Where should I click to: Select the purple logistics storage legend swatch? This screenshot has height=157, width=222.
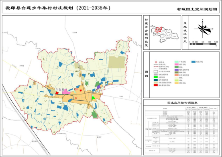point(177,70)
